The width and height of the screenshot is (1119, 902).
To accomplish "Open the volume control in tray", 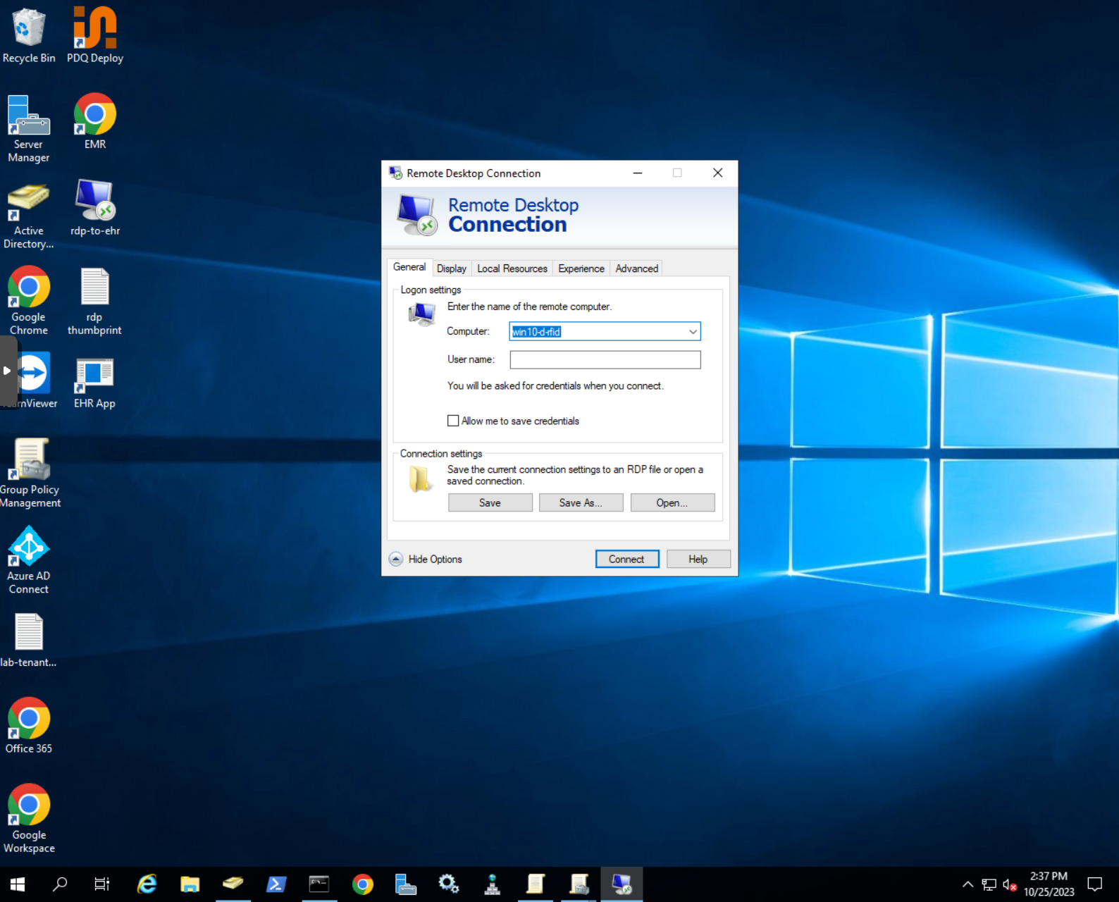I will click(x=1009, y=884).
